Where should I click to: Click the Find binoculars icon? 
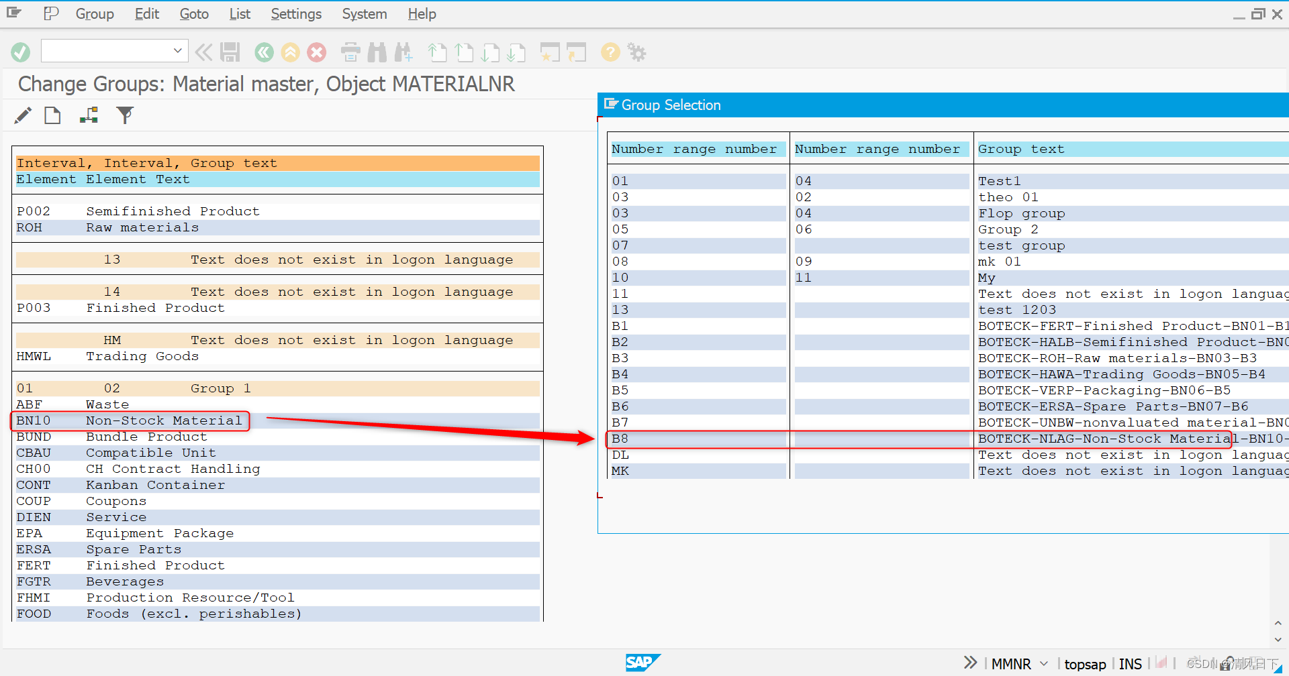click(x=377, y=52)
